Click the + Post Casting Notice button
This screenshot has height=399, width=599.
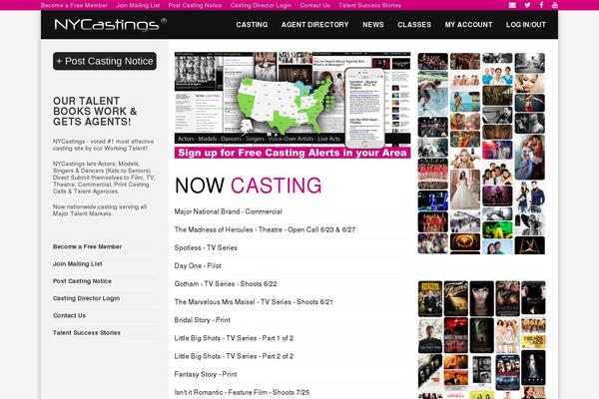point(105,61)
